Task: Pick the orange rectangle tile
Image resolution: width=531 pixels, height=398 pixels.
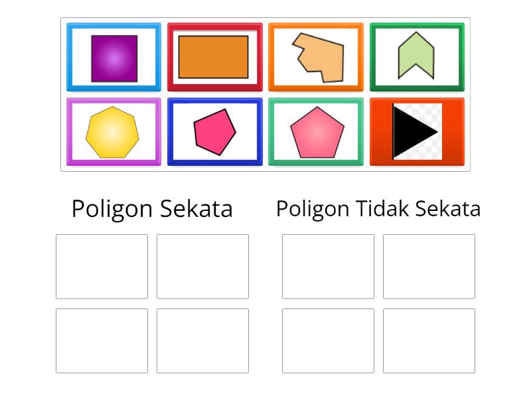Action: click(x=214, y=57)
